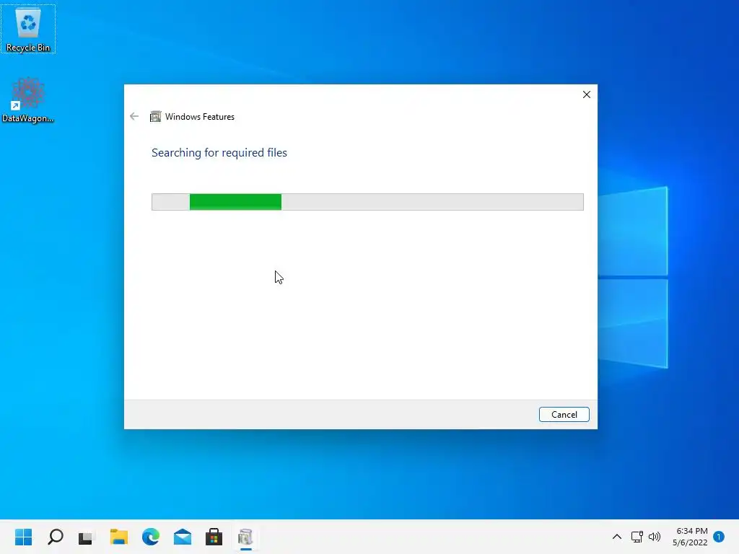The width and height of the screenshot is (739, 554).
Task: Open the volume control tray icon
Action: coord(655,537)
